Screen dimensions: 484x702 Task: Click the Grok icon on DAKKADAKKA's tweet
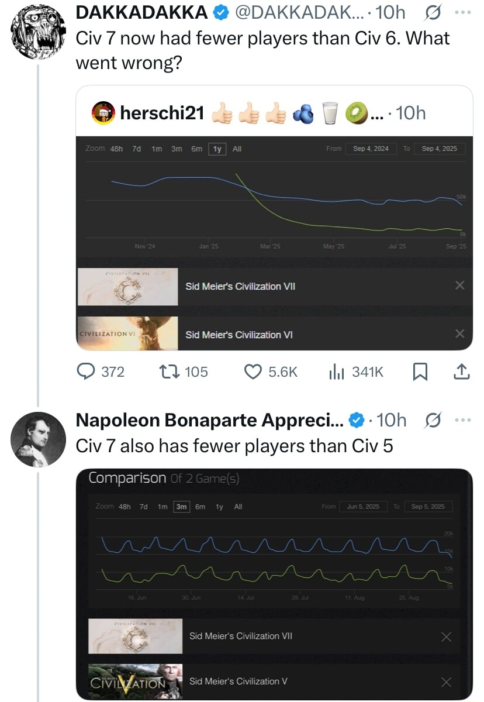click(x=434, y=12)
